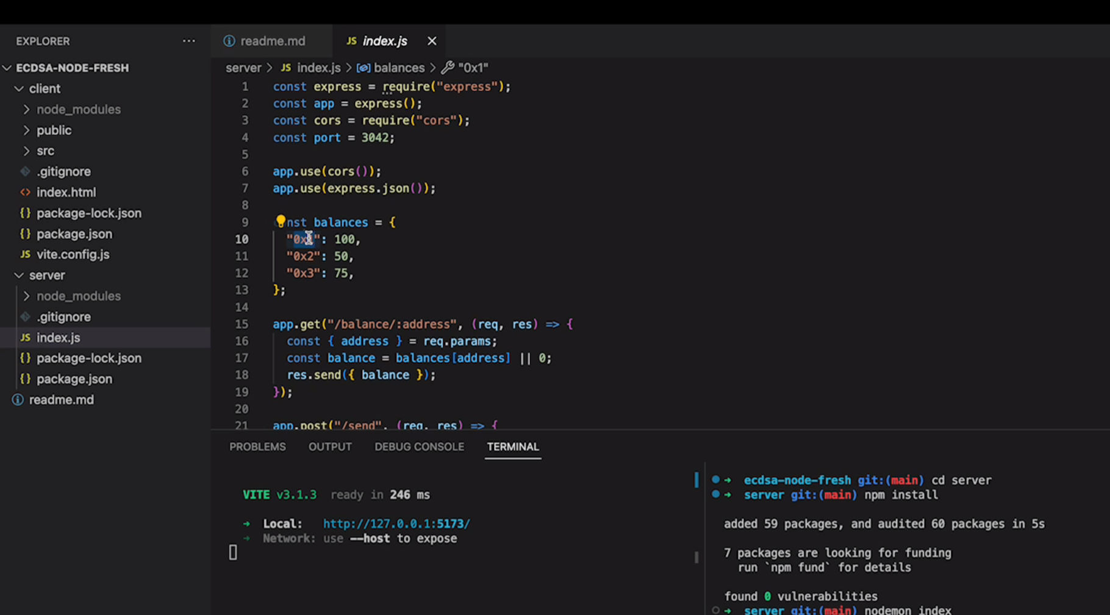Switch to the DEBUG CONSOLE tab

(x=419, y=447)
